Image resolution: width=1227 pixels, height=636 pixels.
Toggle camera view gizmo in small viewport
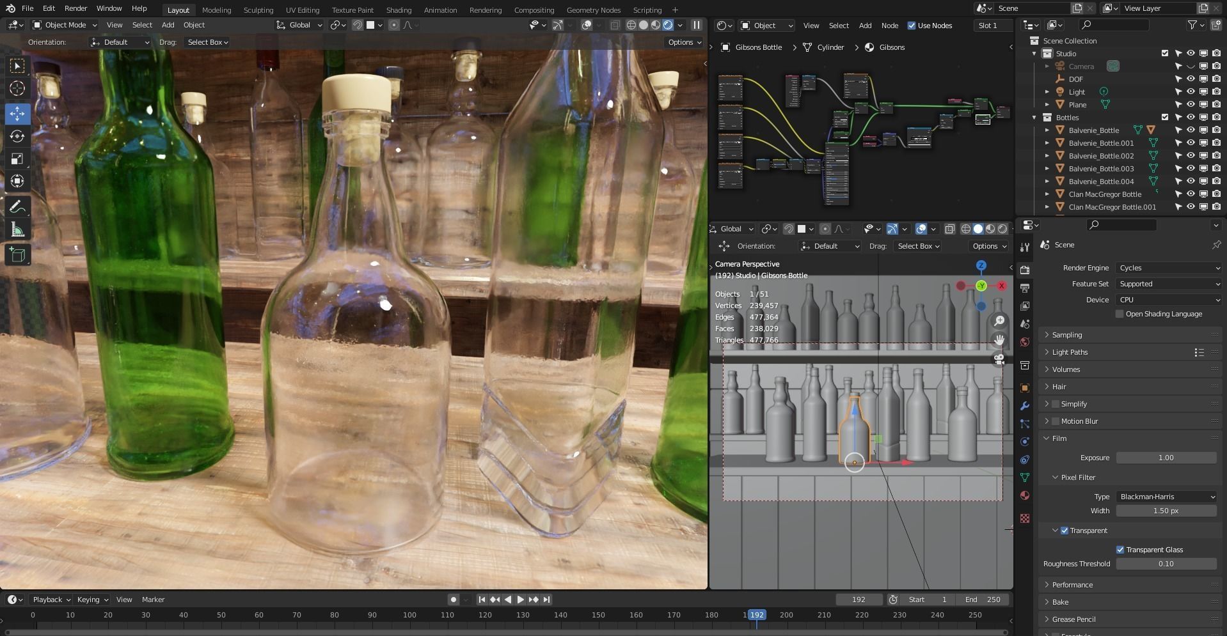click(999, 359)
